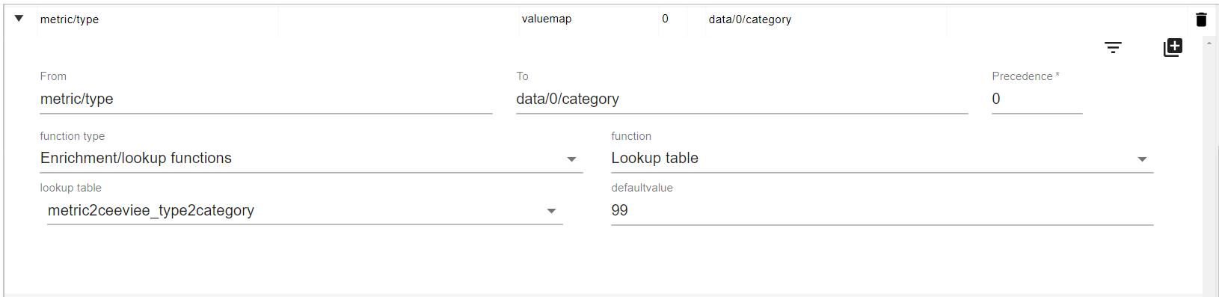Select the 0 precedence cell in the header row

674,19
